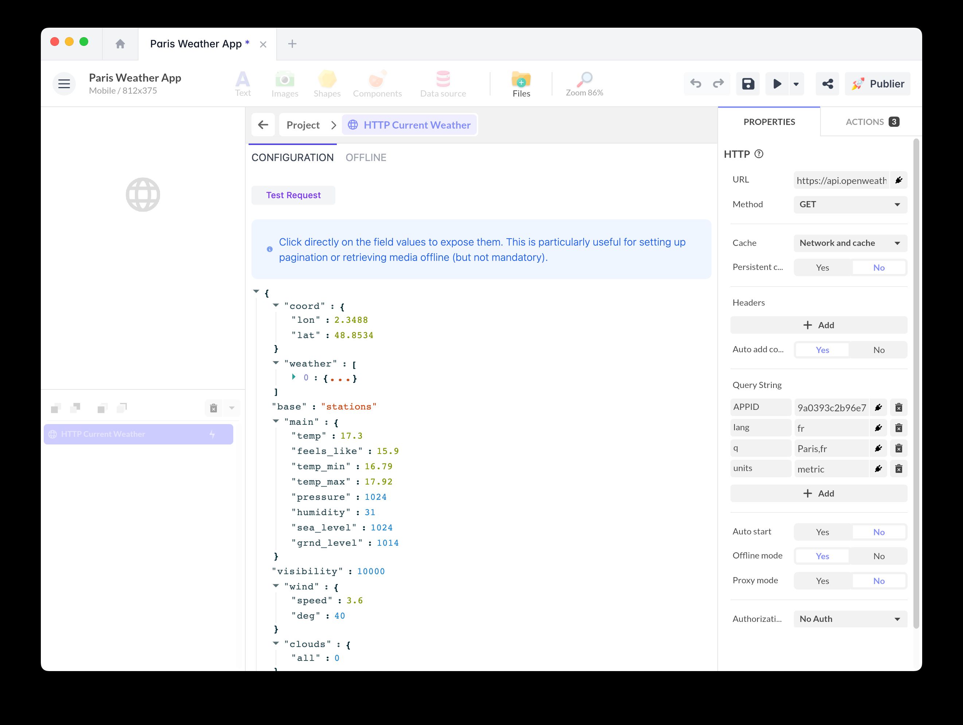Open the Cache dropdown
This screenshot has width=963, height=725.
pos(849,243)
